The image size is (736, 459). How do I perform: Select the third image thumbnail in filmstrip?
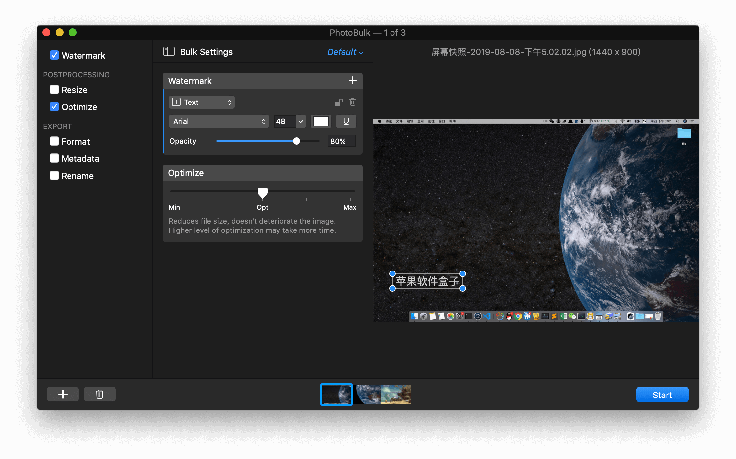[397, 394]
